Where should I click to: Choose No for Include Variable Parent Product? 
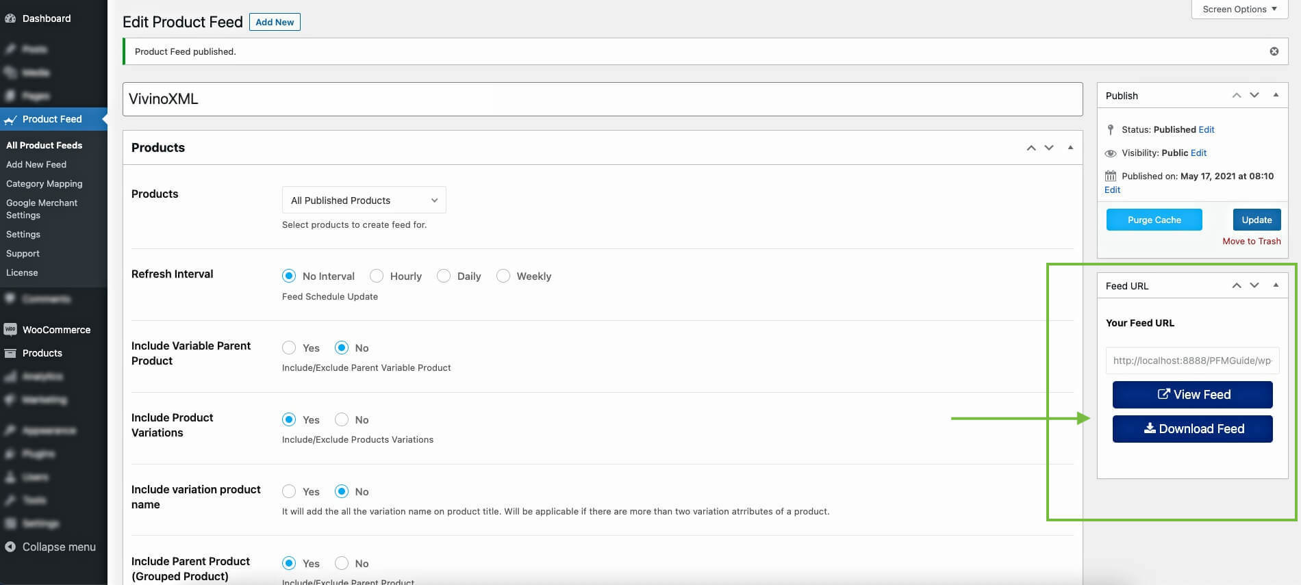[x=342, y=348]
